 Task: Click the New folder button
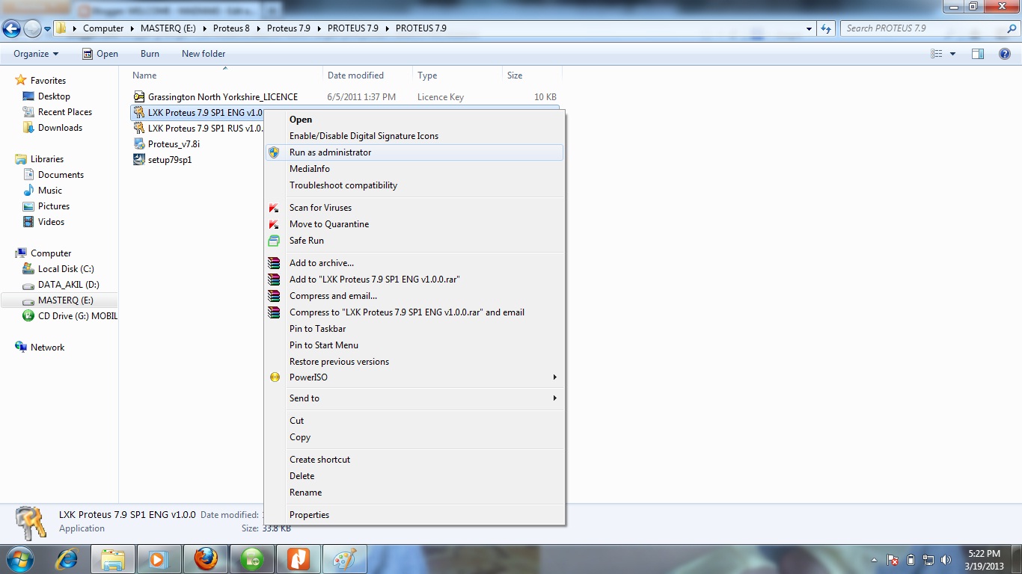tap(203, 53)
